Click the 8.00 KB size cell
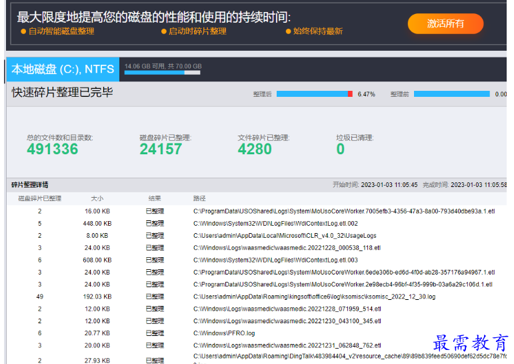 97,236
